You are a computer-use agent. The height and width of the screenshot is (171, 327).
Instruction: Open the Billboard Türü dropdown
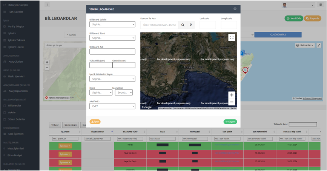(112, 38)
